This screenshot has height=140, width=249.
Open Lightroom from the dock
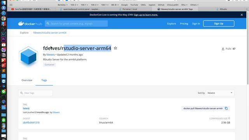click(4, 34)
